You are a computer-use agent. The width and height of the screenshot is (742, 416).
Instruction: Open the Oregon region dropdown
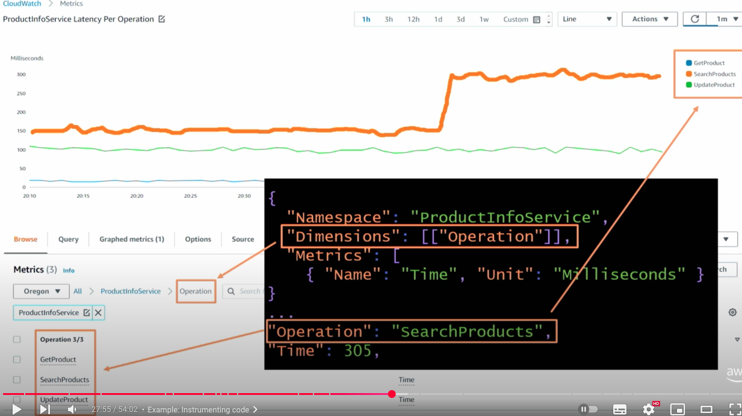pyautogui.click(x=42, y=291)
